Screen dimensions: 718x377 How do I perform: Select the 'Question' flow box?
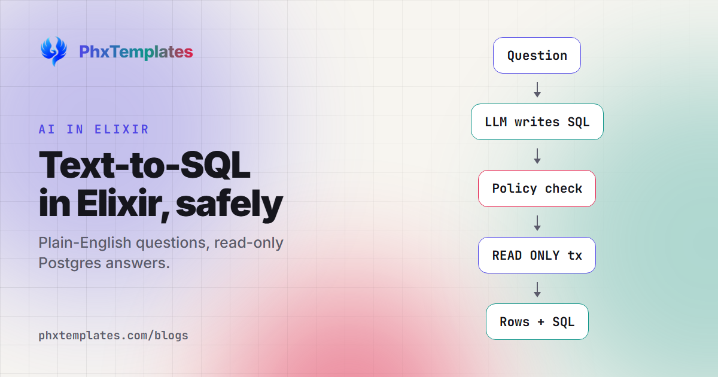click(537, 56)
